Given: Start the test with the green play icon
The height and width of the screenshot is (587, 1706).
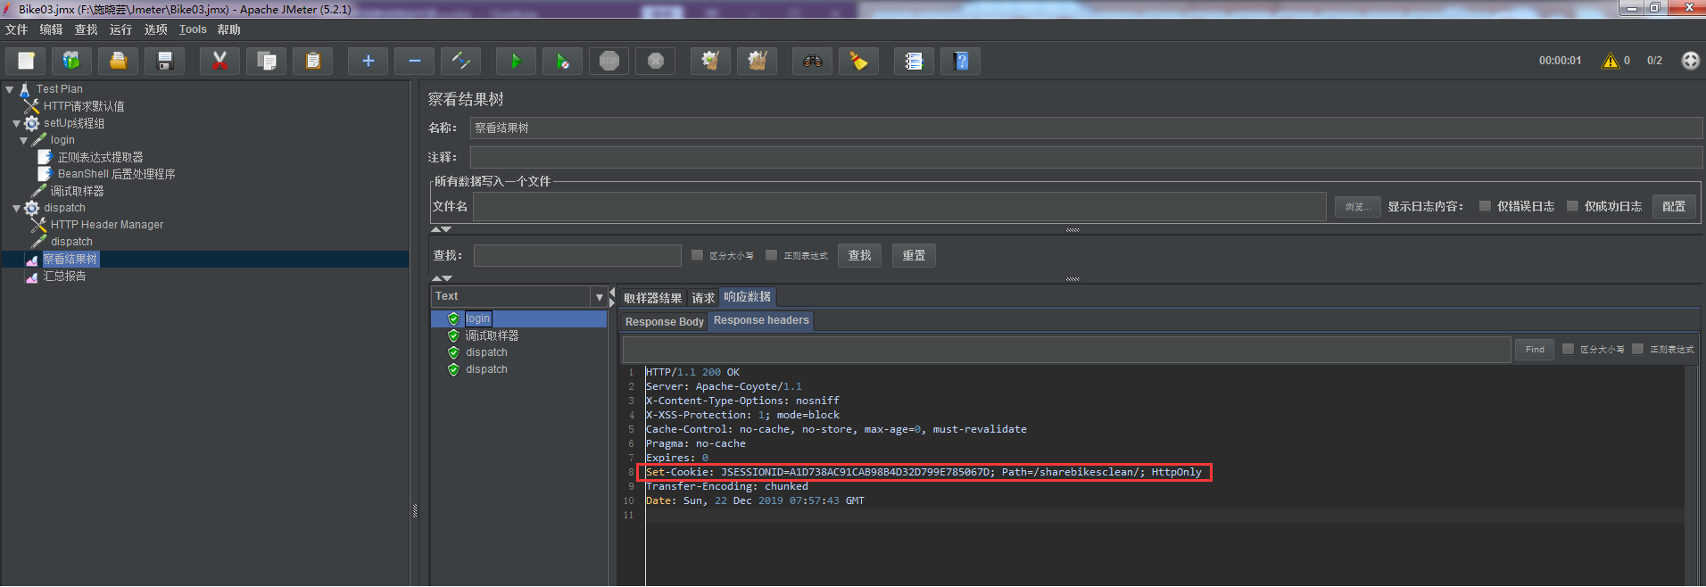Looking at the screenshot, I should point(516,61).
